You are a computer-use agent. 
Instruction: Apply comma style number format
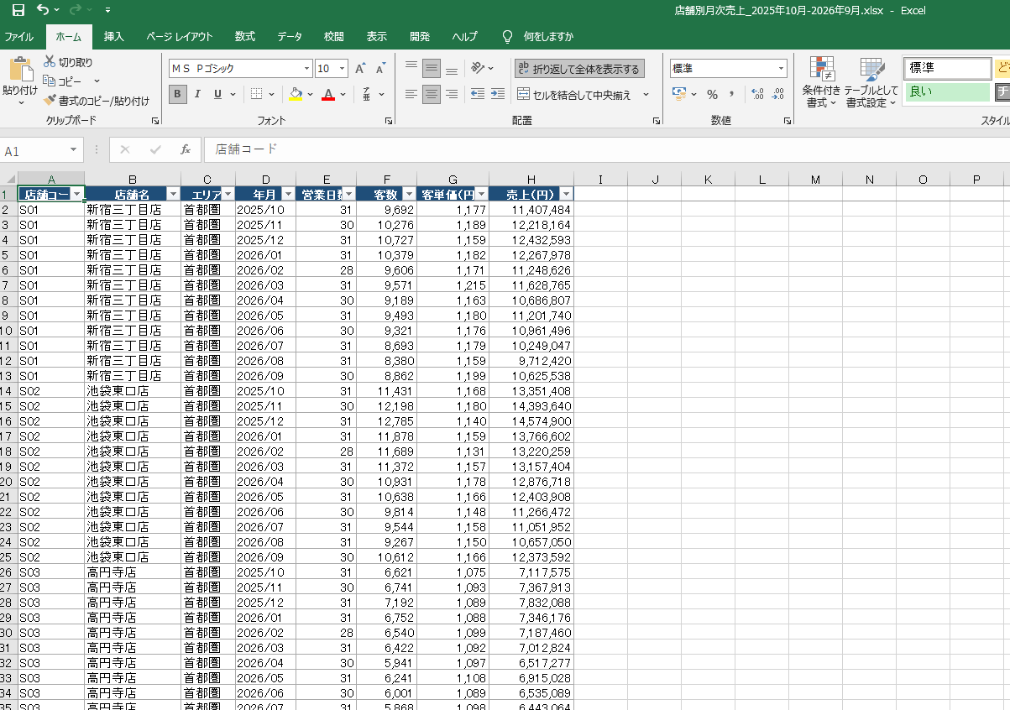tap(731, 94)
